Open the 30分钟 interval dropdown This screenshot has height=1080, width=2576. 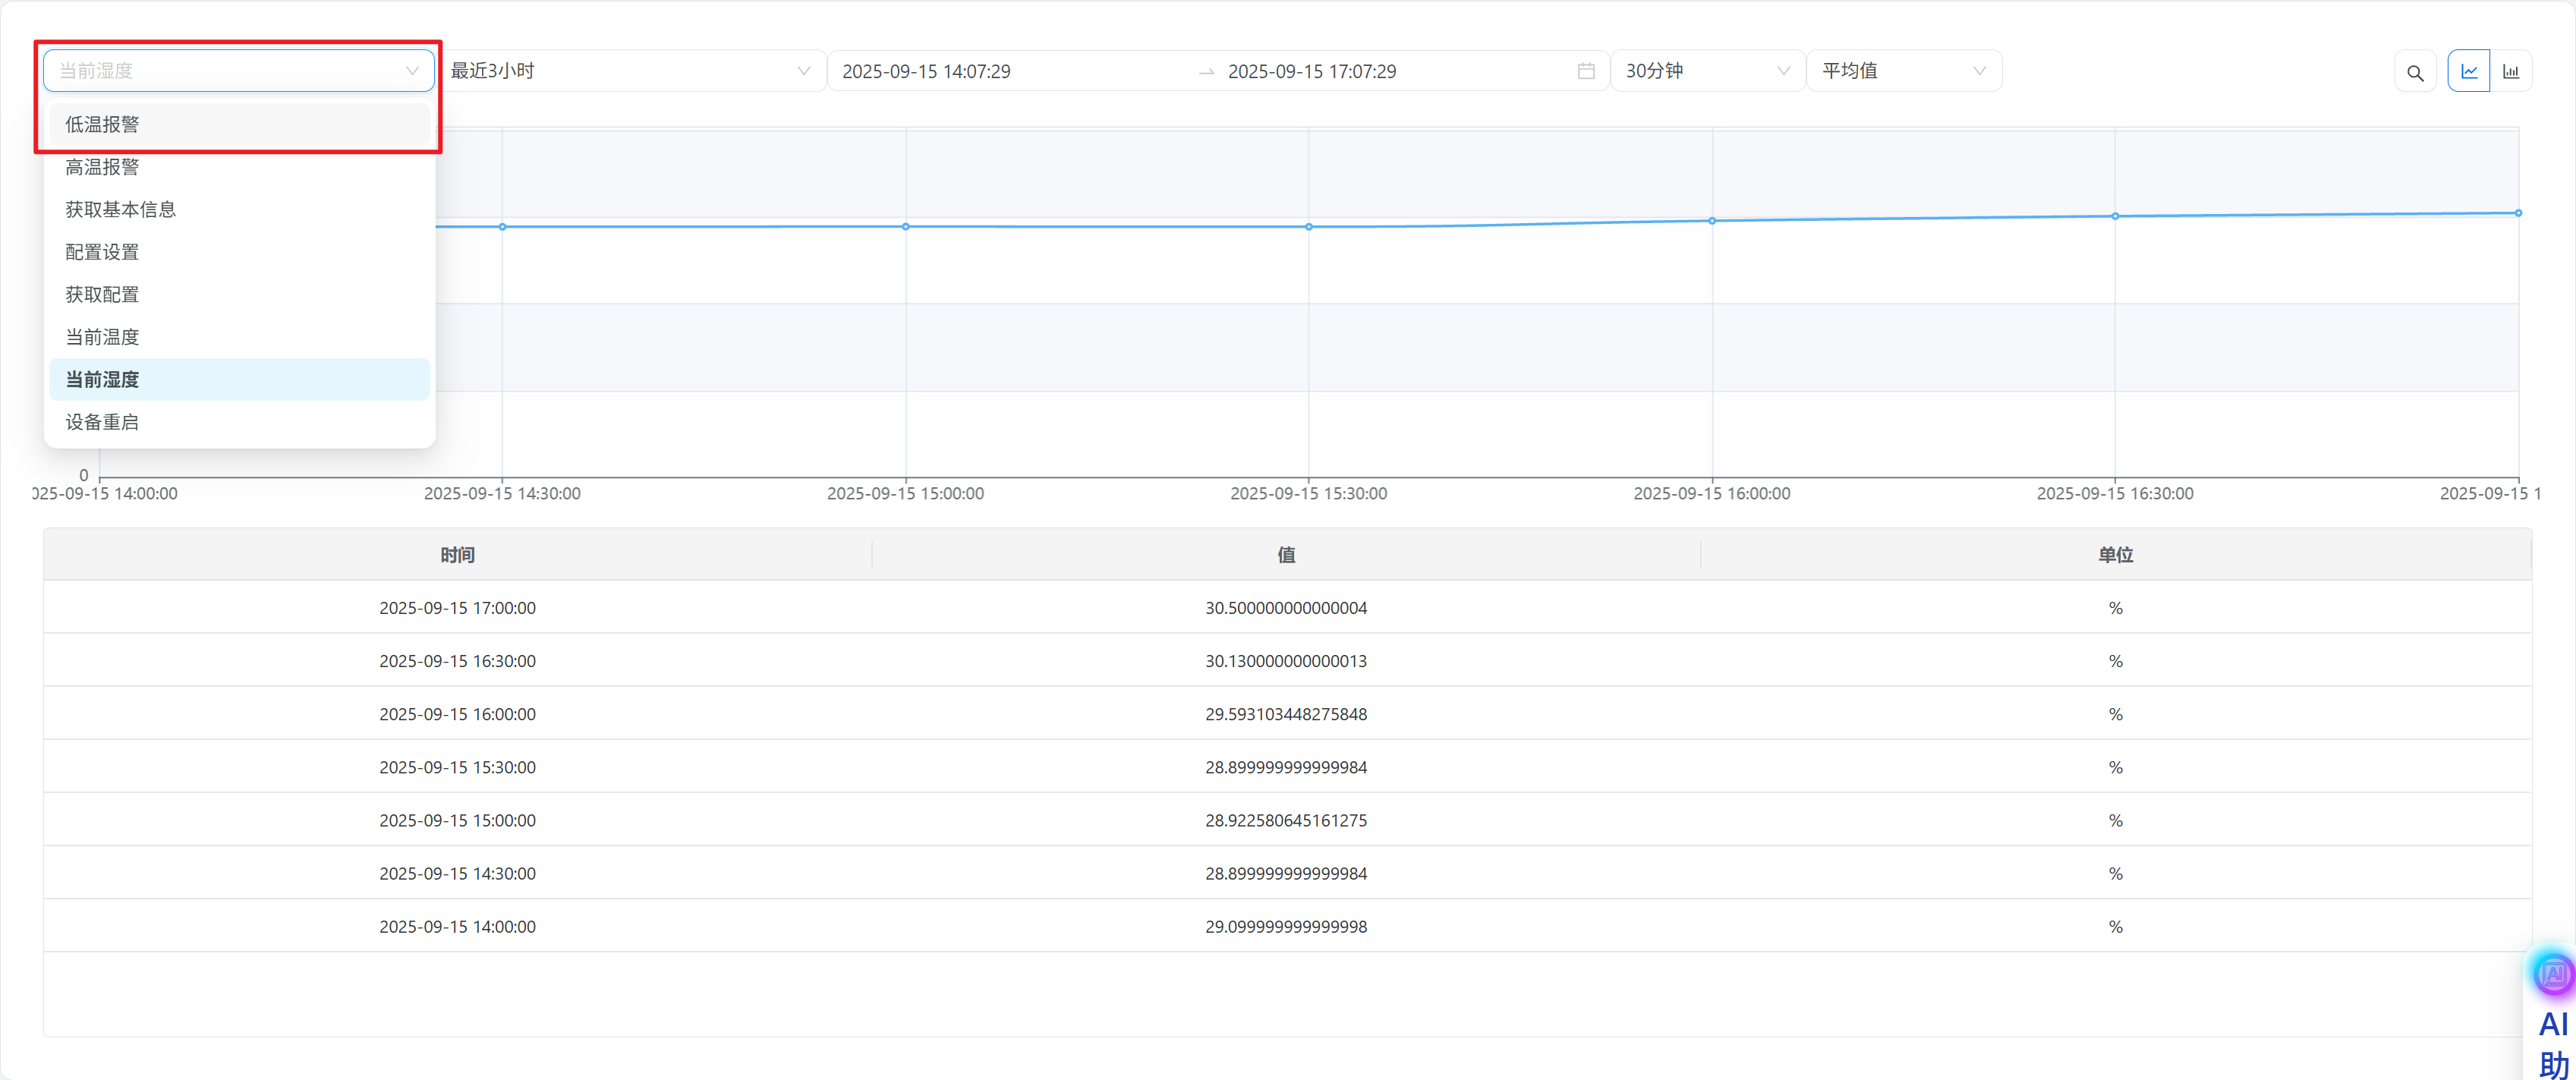(1706, 71)
